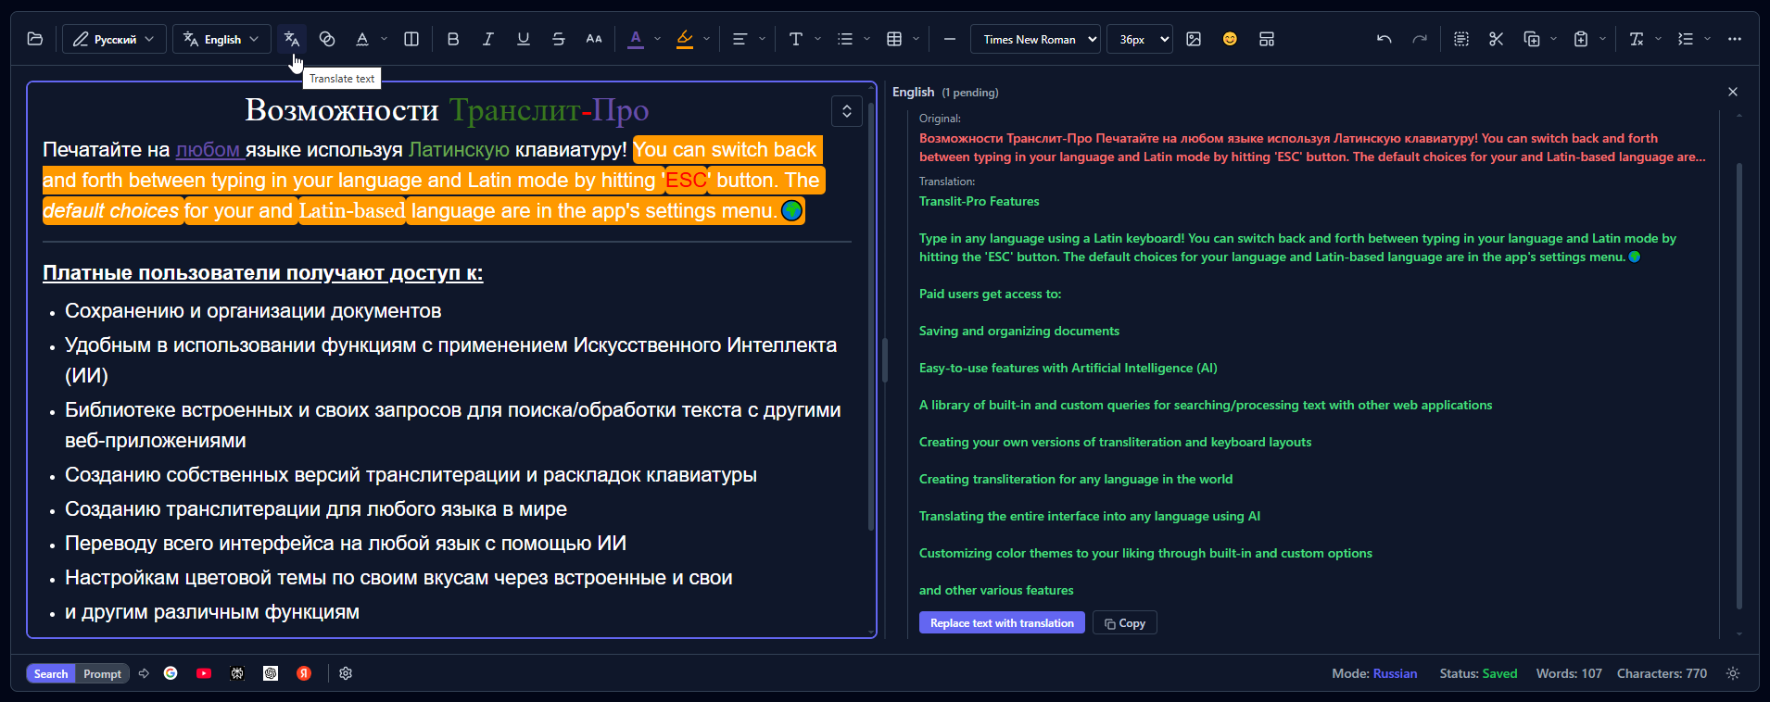Apply the purple text color
1770x702 pixels.
tap(636, 39)
